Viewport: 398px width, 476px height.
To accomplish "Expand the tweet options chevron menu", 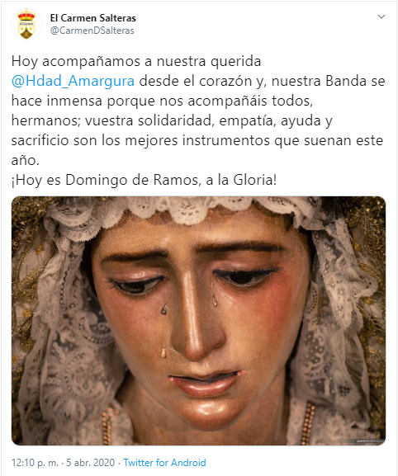I will pyautogui.click(x=381, y=17).
